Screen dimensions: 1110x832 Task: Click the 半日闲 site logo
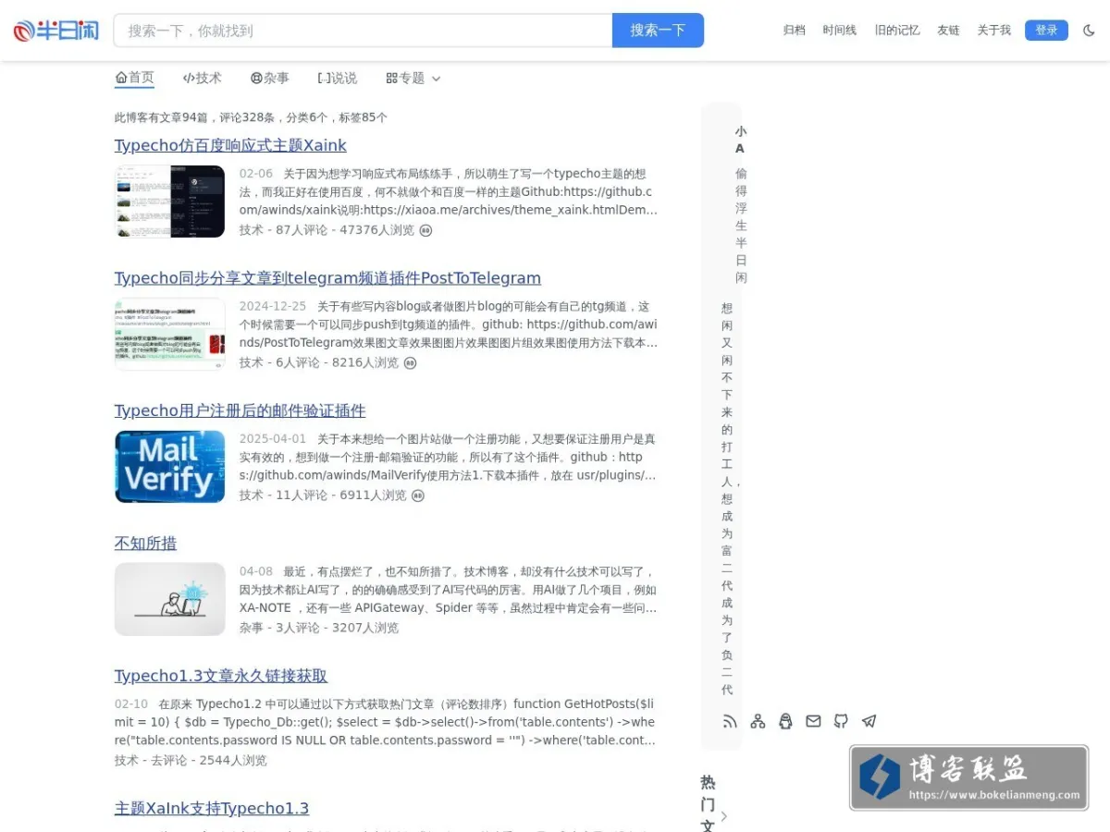click(x=56, y=31)
